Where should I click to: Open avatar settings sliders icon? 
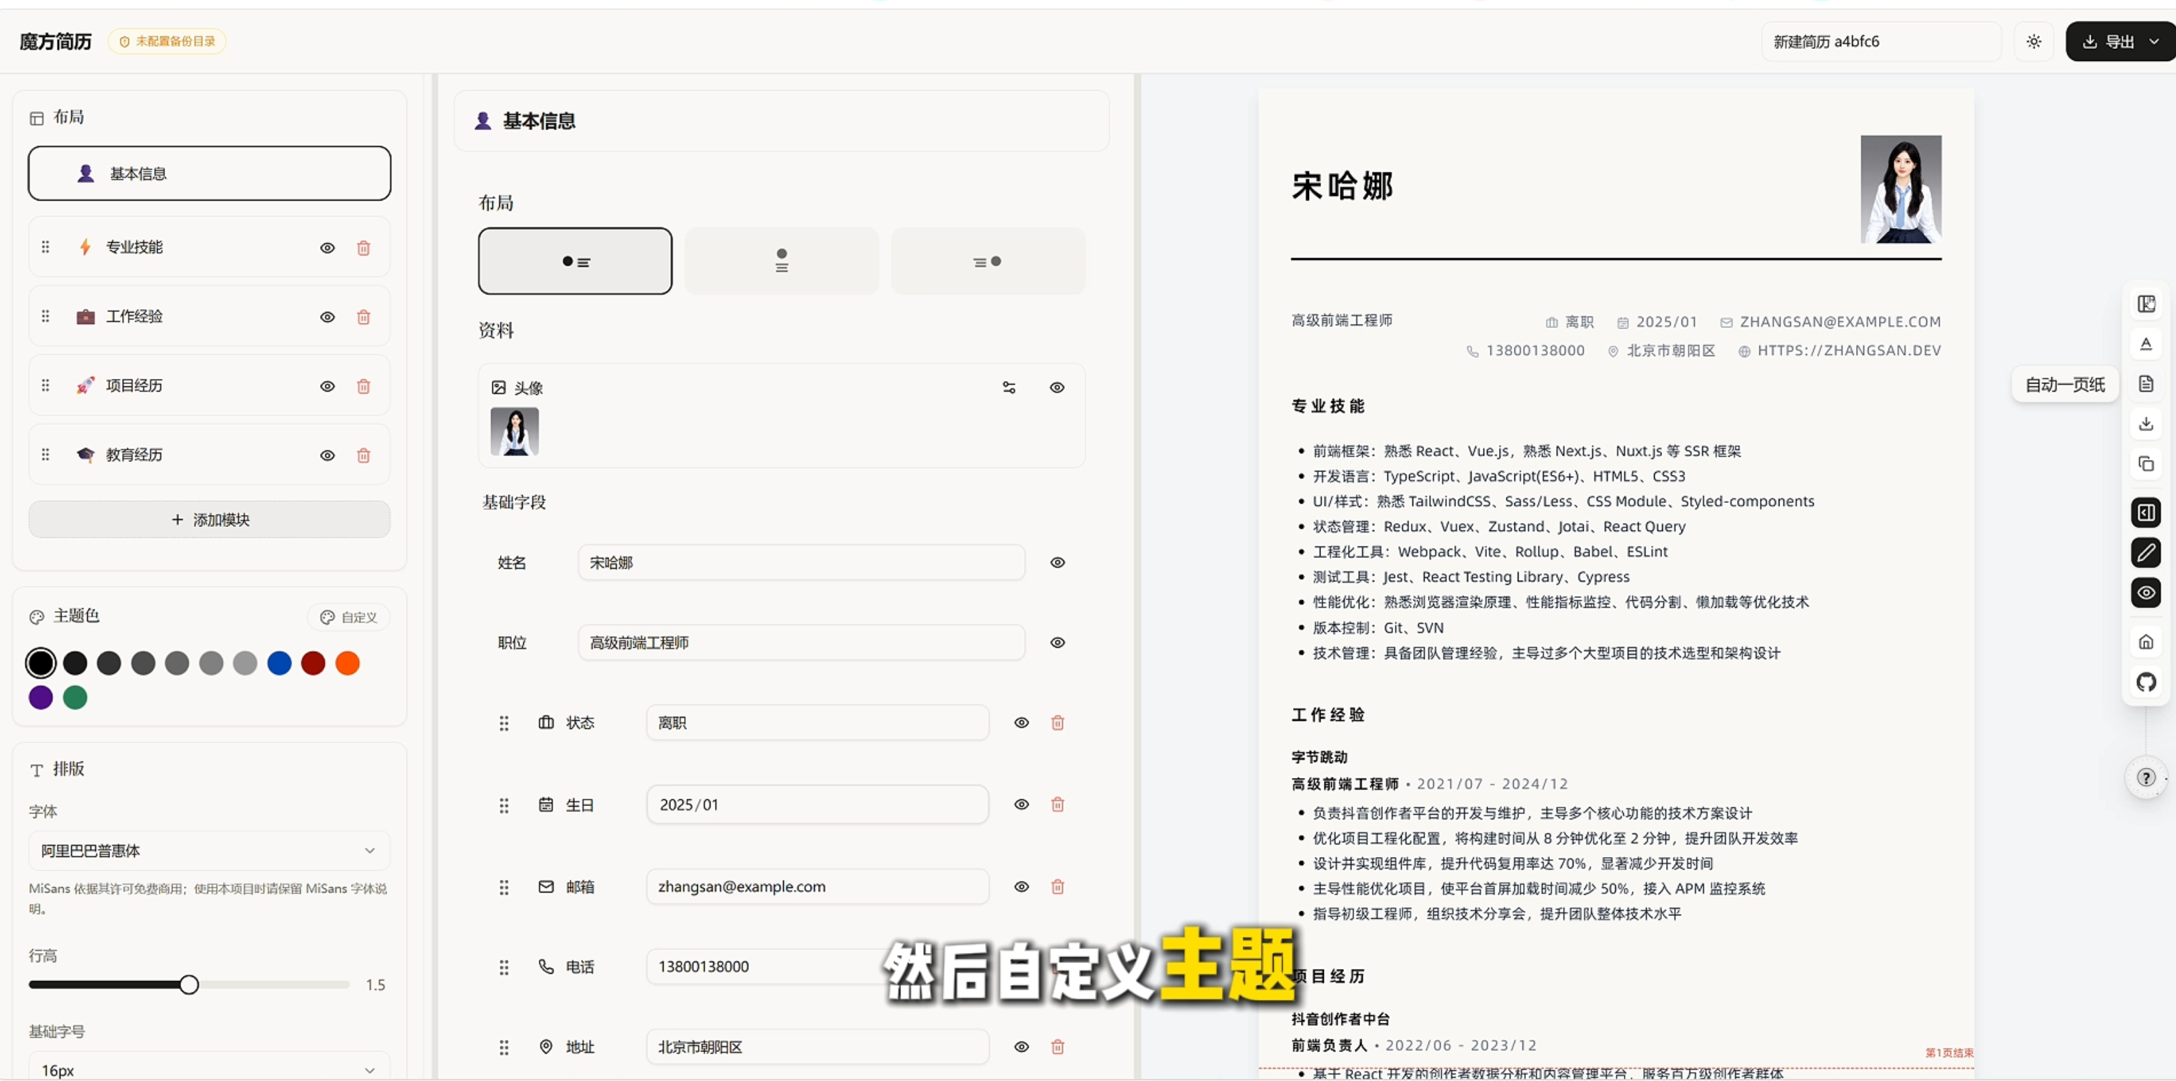point(1008,388)
